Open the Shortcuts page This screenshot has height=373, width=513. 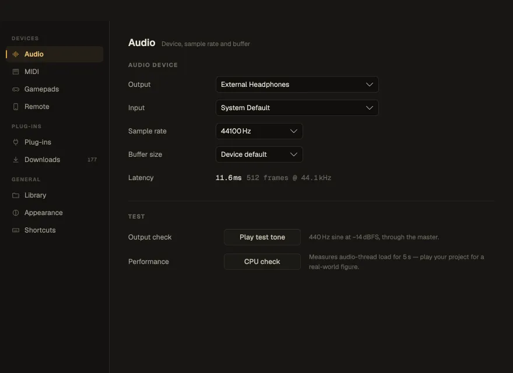(x=55, y=230)
